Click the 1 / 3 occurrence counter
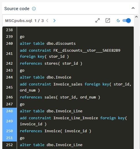 point(39,21)
